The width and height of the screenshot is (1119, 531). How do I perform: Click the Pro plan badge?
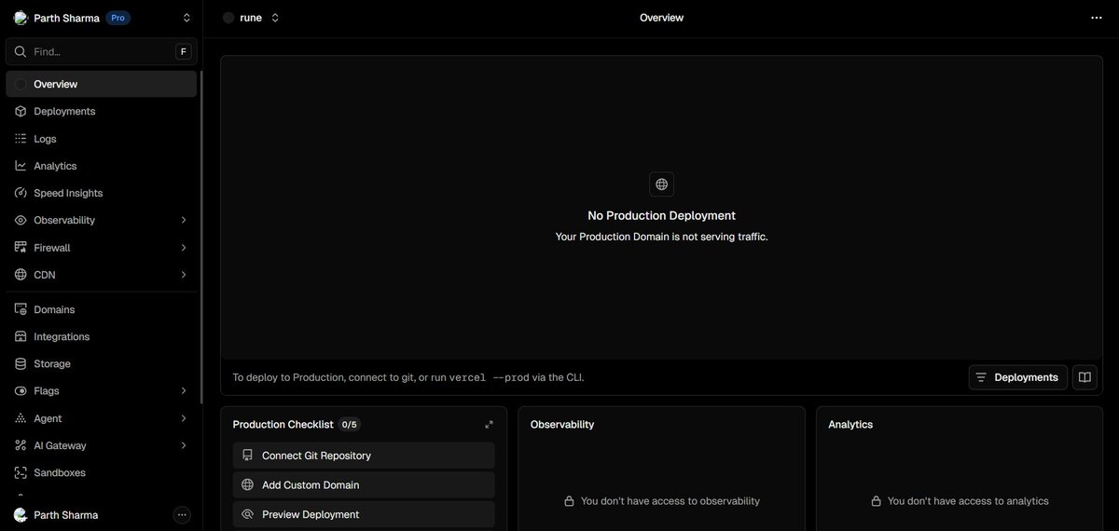pyautogui.click(x=118, y=18)
